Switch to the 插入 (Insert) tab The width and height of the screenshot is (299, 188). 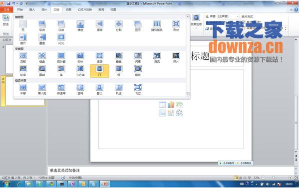pyautogui.click(x=32, y=9)
